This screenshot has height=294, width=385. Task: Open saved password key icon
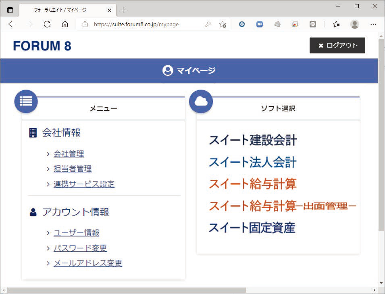point(208,24)
